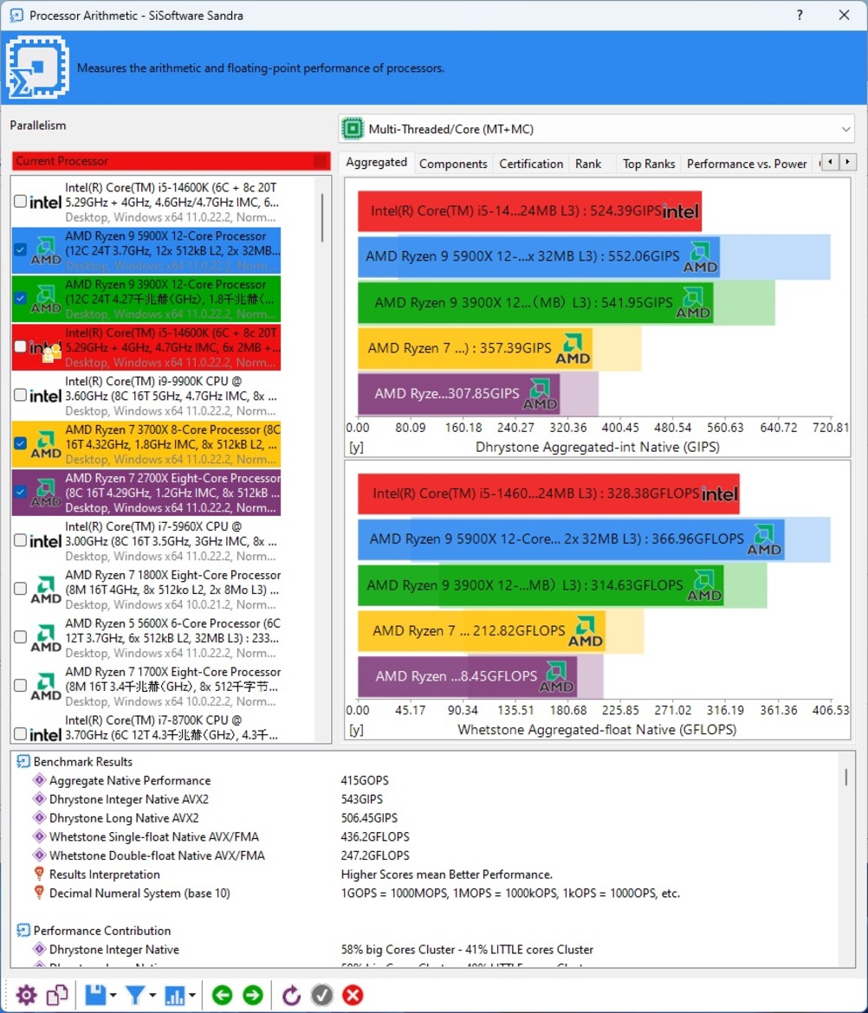Click the blue floppy disk save icon

click(x=95, y=995)
